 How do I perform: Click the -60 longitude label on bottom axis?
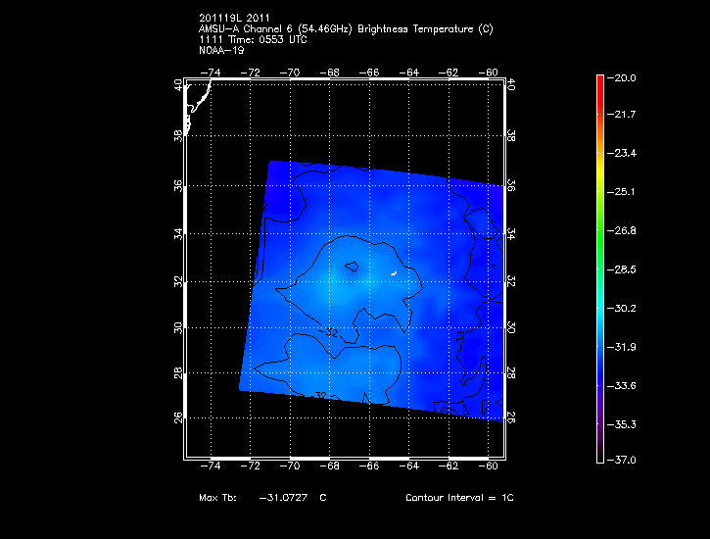(490, 466)
